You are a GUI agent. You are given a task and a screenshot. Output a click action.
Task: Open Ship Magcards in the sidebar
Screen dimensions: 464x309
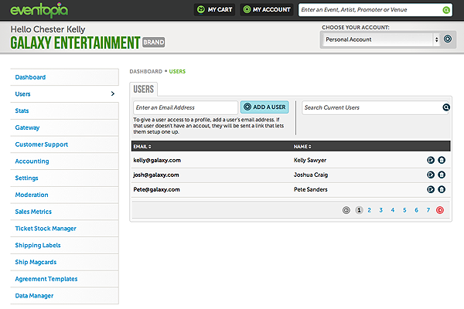(x=64, y=263)
